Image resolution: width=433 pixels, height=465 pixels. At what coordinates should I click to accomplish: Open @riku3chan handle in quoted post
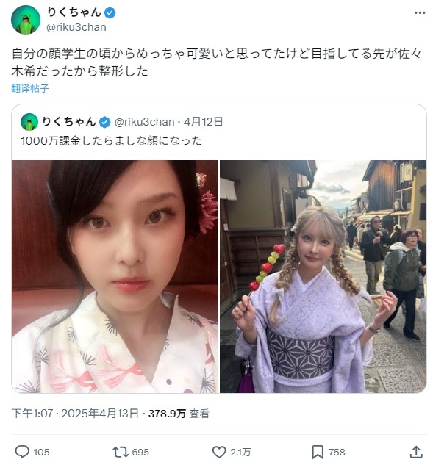[144, 122]
